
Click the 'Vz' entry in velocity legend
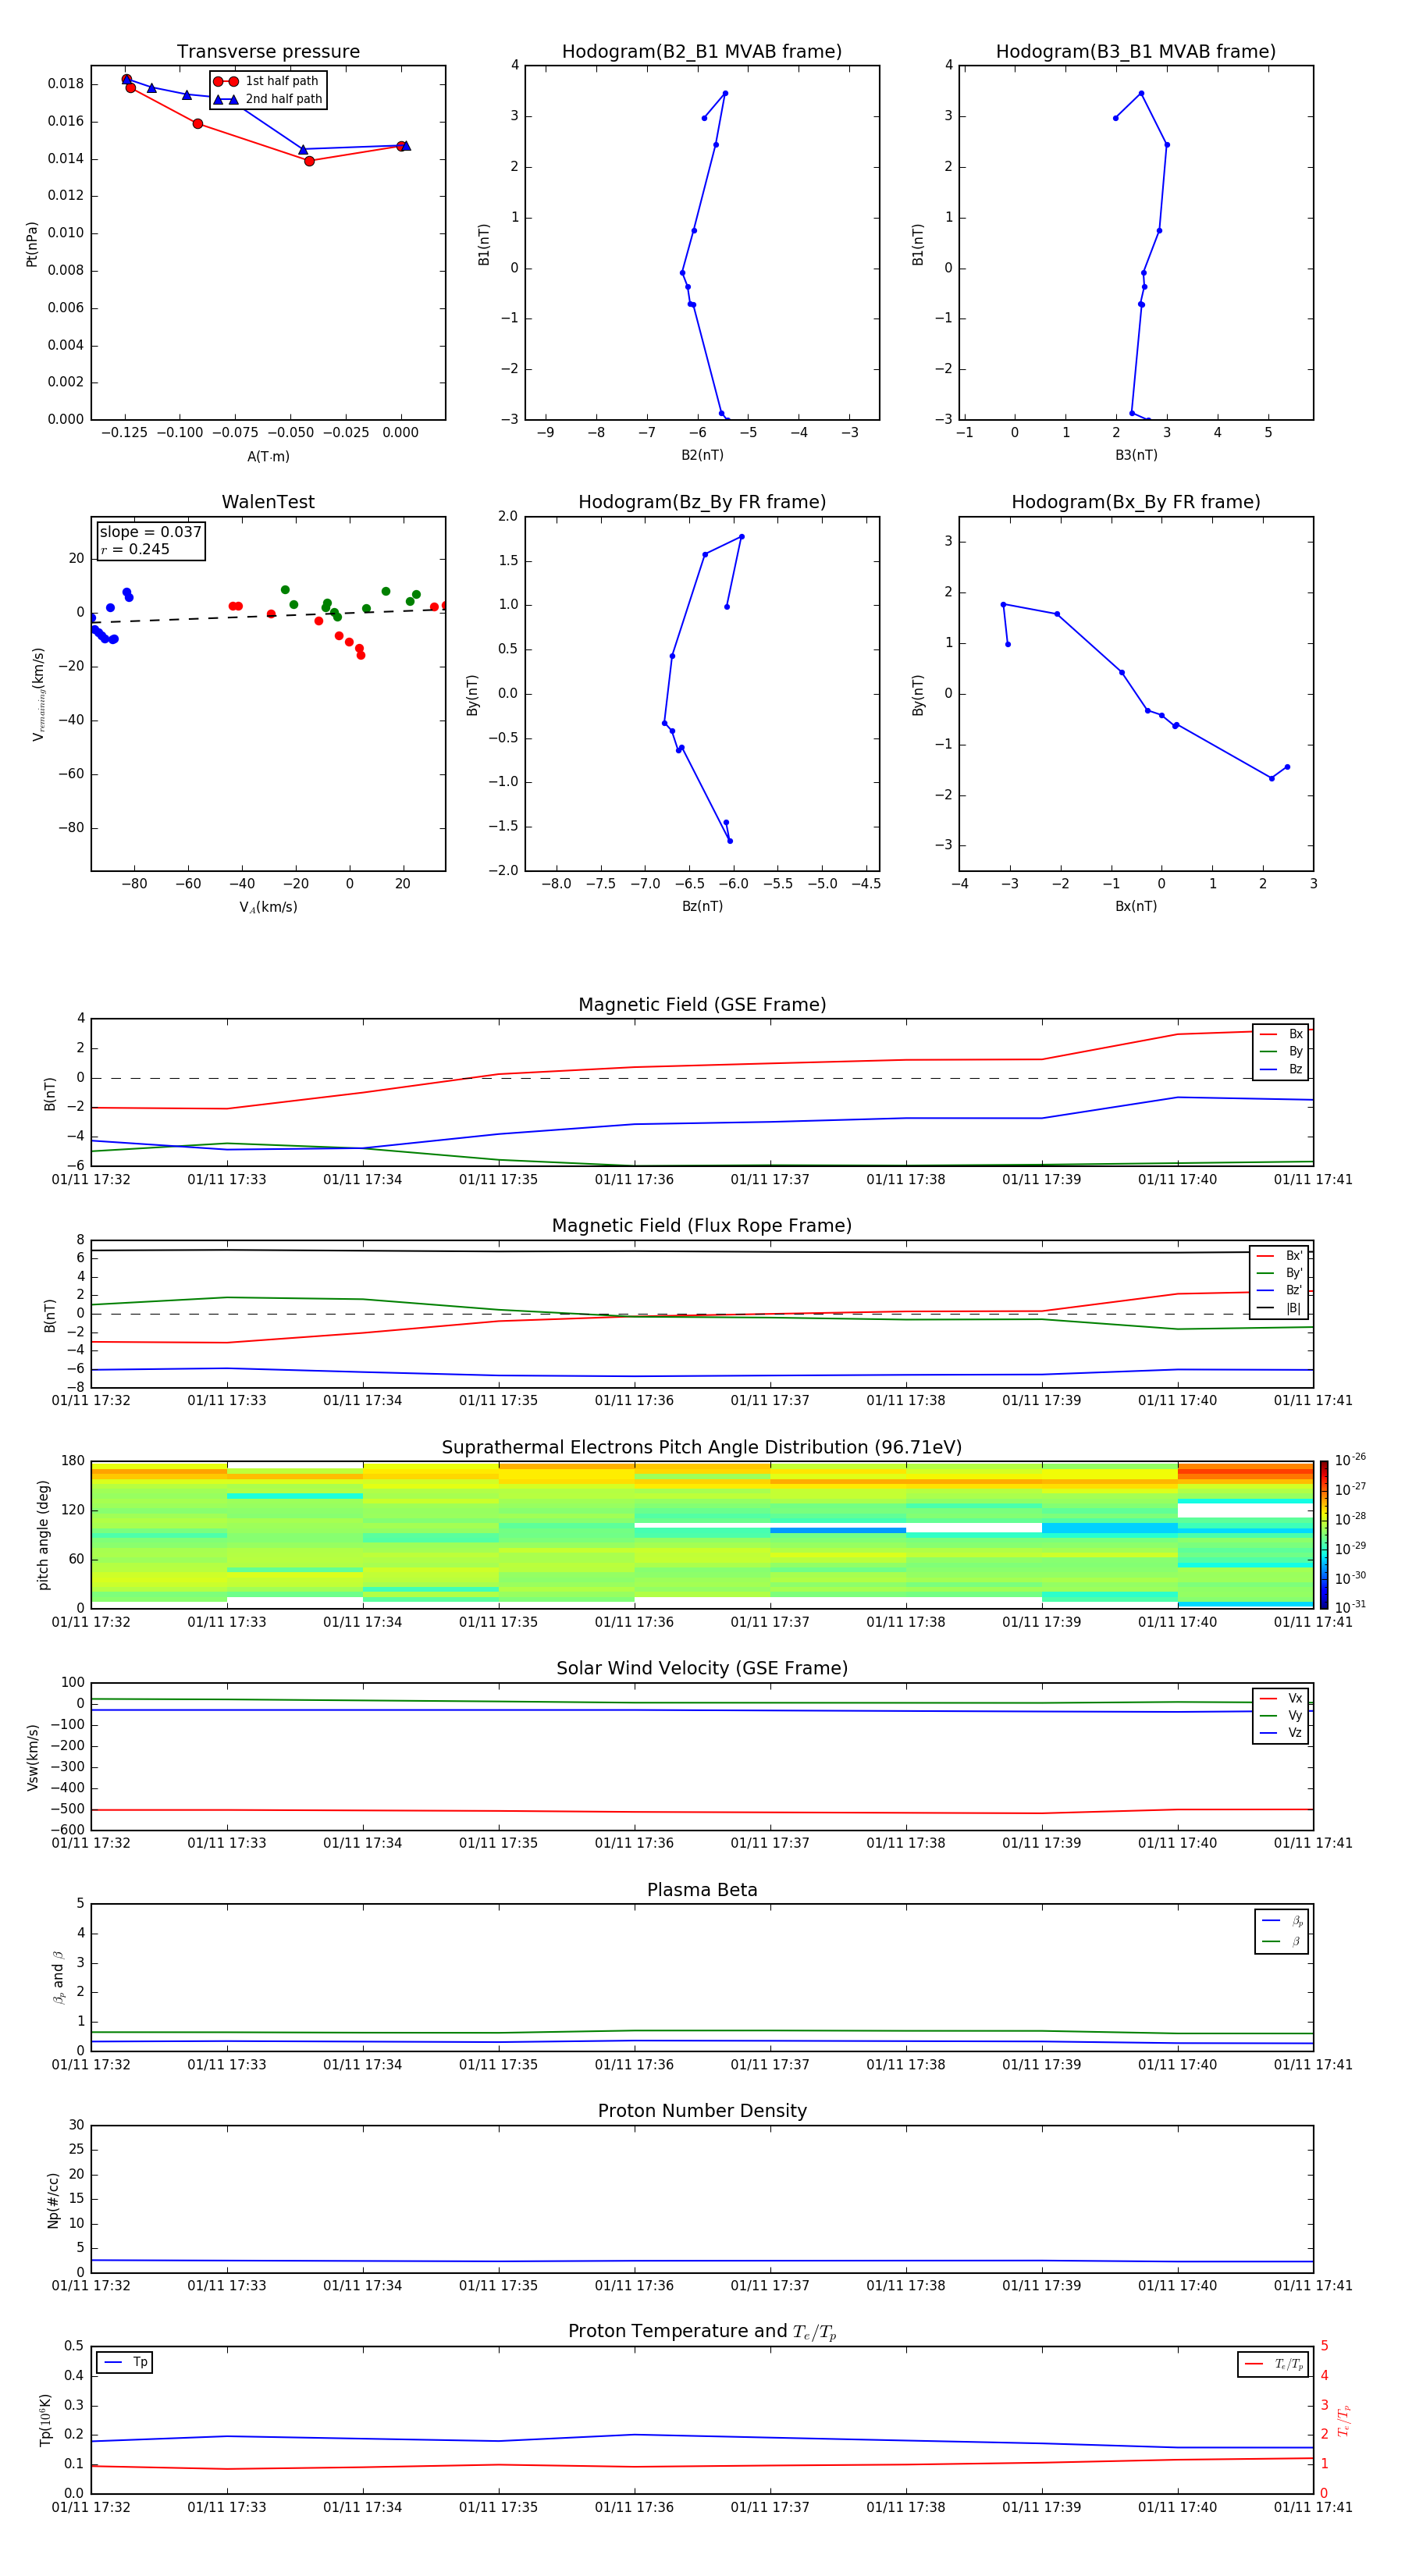click(1281, 1733)
